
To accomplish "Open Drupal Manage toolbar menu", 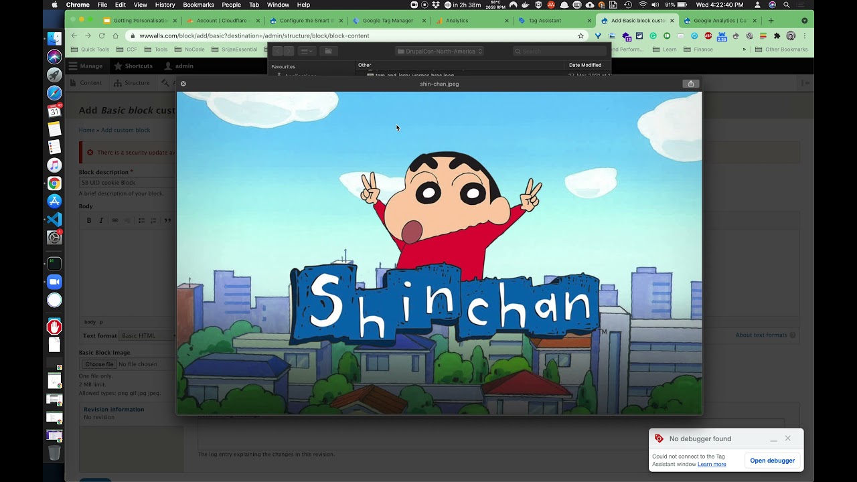I will click(86, 66).
